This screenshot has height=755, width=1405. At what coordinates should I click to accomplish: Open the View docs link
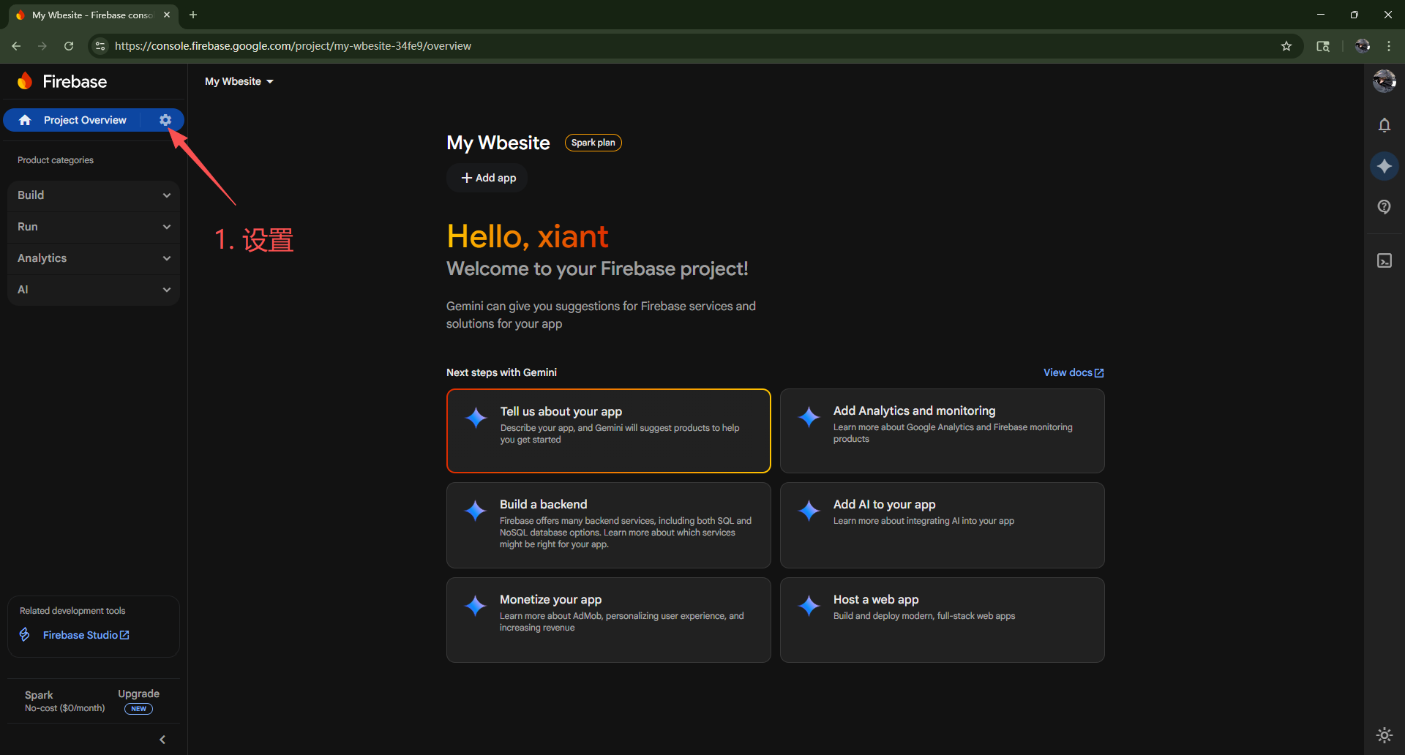1073,372
